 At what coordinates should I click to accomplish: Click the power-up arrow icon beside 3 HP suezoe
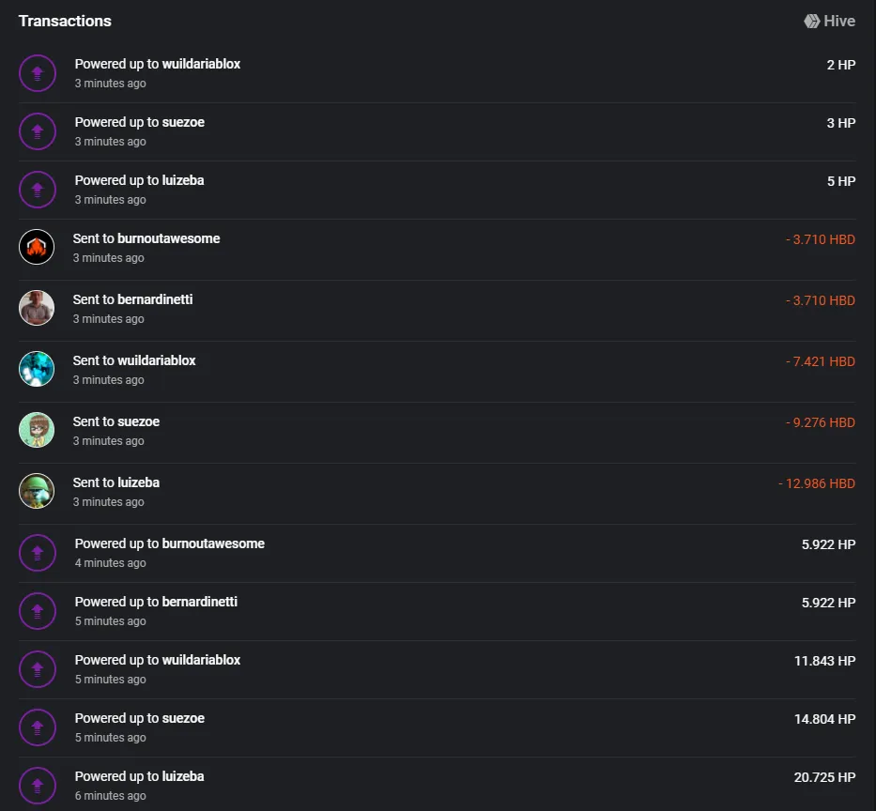click(38, 131)
